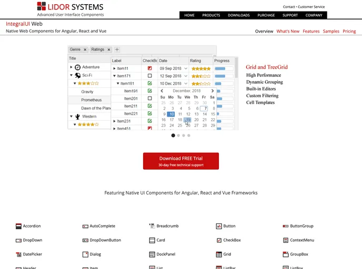Click the ButtonGroup component icon
The height and width of the screenshot is (269, 362).
pos(286,226)
